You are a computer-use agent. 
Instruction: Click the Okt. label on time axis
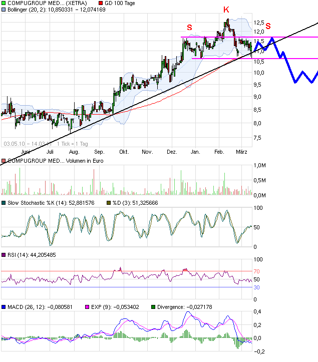tap(124, 152)
